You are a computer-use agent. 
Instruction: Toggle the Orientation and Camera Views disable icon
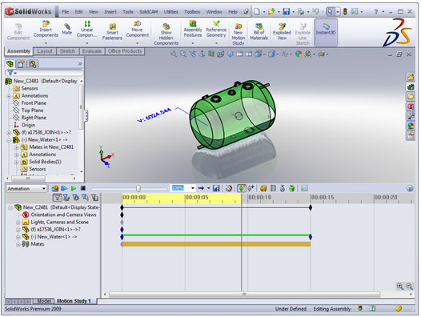[x=26, y=215]
